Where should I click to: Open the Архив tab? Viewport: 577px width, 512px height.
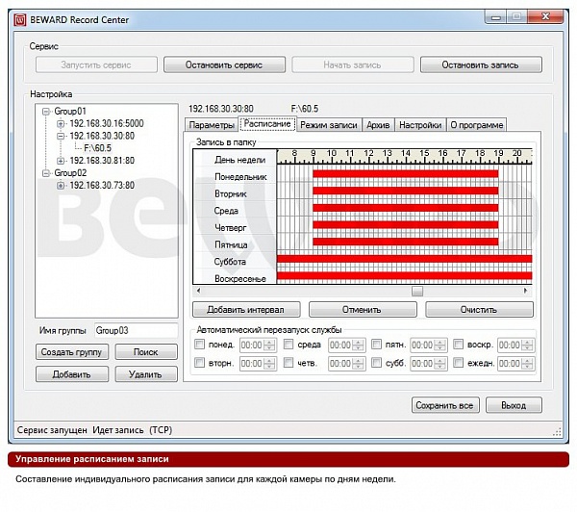(x=378, y=125)
